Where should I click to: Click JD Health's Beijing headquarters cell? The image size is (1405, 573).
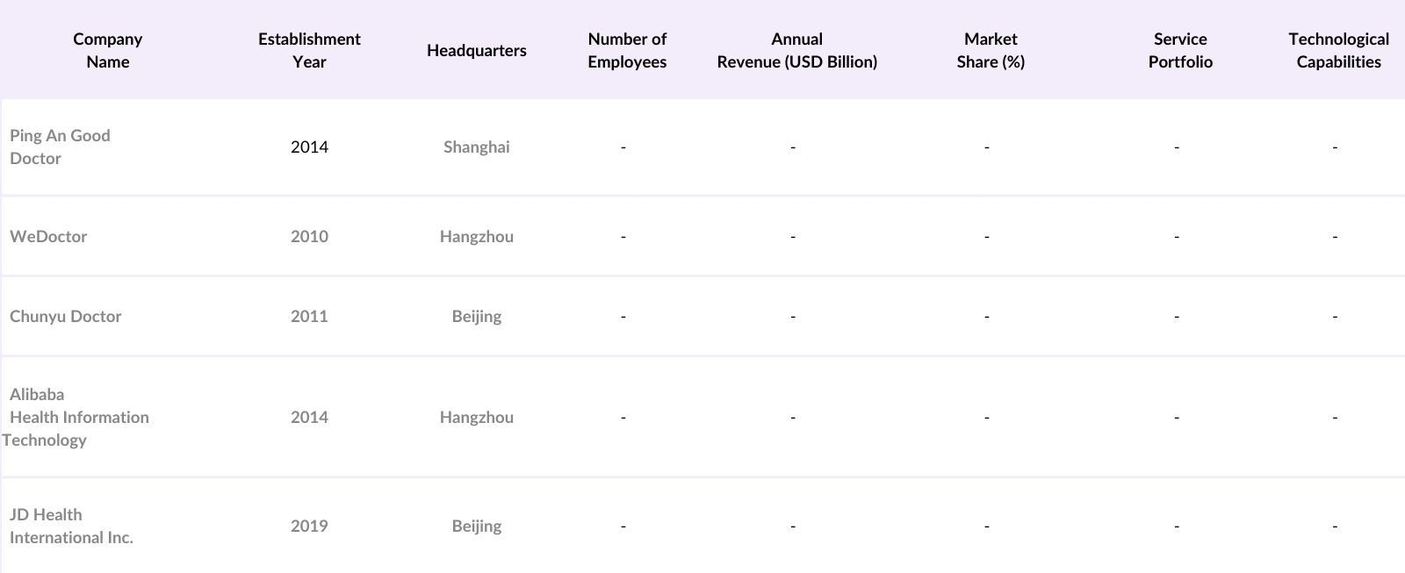[x=476, y=526]
